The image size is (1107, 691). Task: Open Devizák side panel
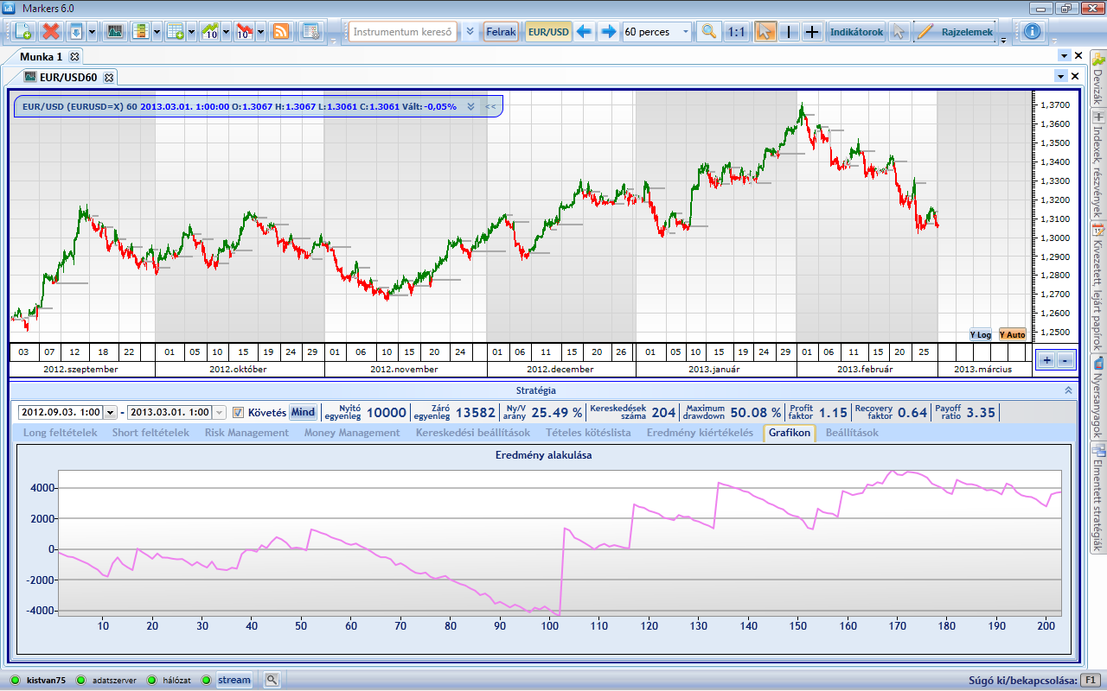(x=1098, y=79)
